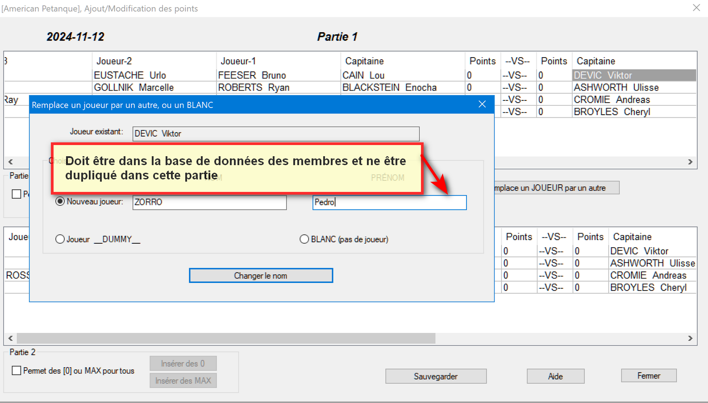The width and height of the screenshot is (708, 403).
Task: Select 'BLANC (pas de joueur)' option
Action: [x=304, y=239]
